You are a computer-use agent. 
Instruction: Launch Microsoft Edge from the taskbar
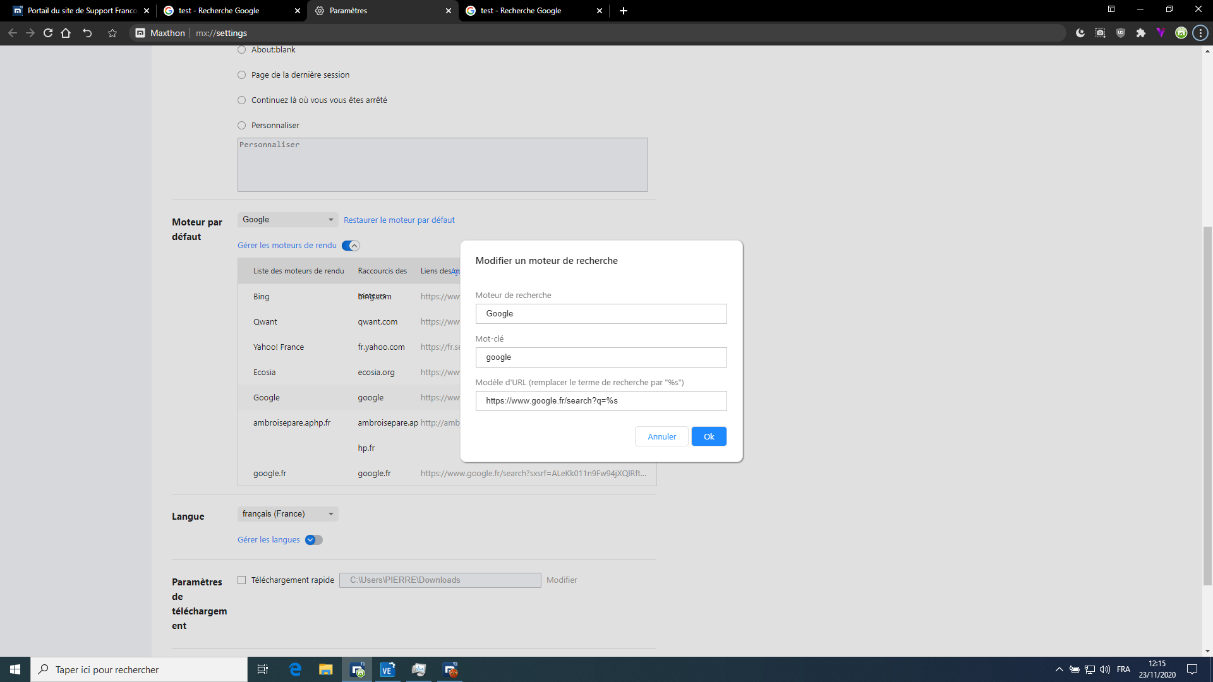coord(295,669)
